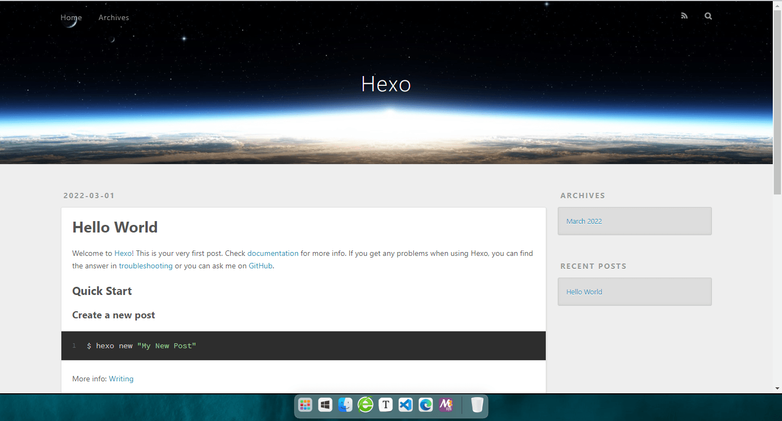782x421 pixels.
Task: Visit the GitHub link in post
Action: 260,266
